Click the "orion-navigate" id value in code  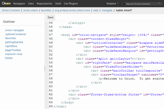pos(93,35)
